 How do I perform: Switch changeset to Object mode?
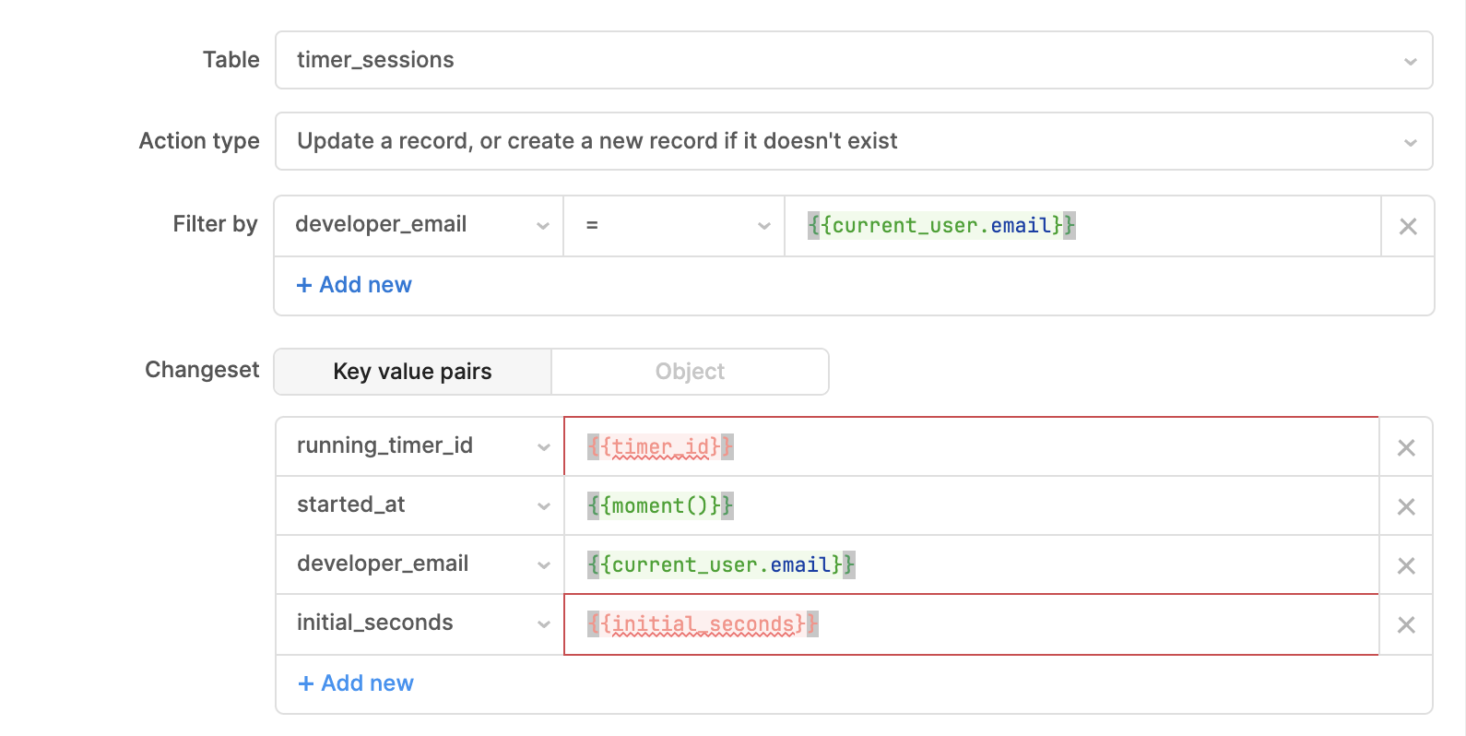point(690,372)
